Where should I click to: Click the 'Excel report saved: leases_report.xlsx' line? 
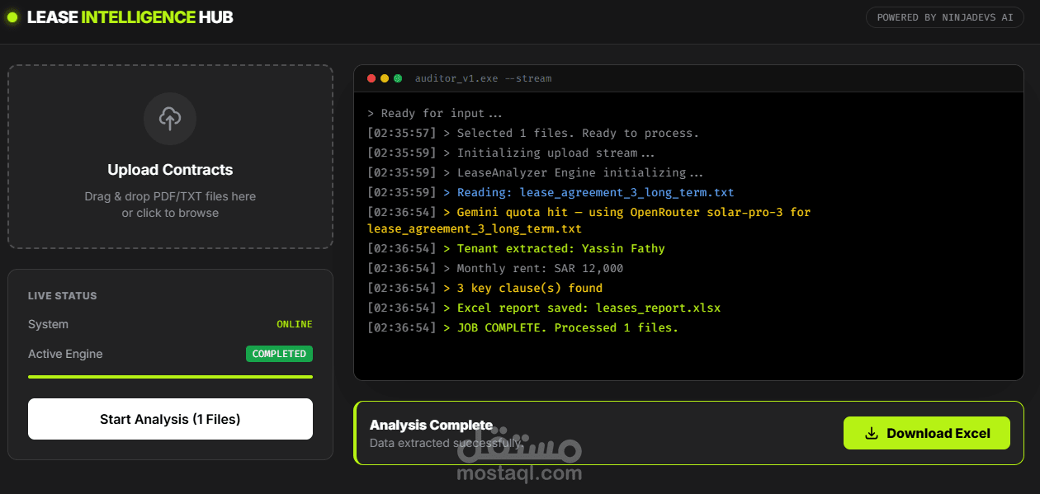pos(544,308)
